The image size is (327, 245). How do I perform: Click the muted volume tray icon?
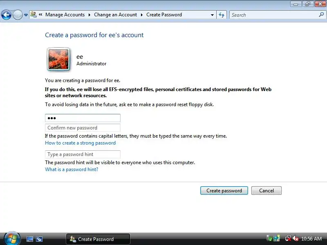[295, 238]
